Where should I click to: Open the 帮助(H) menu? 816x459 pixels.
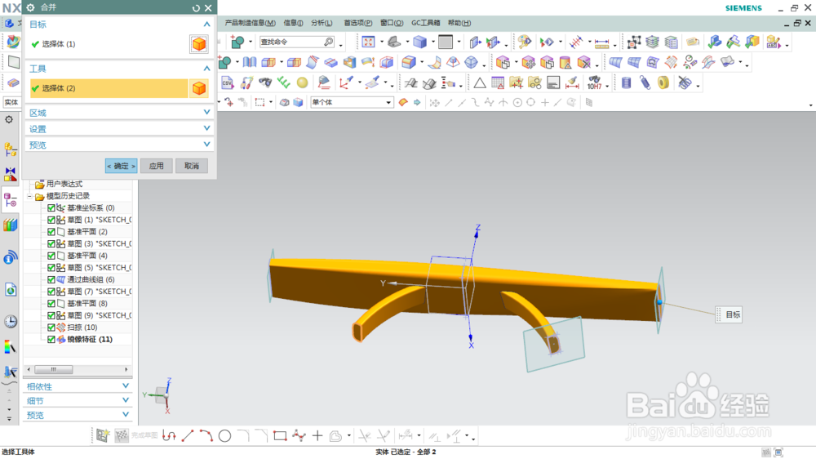click(459, 23)
